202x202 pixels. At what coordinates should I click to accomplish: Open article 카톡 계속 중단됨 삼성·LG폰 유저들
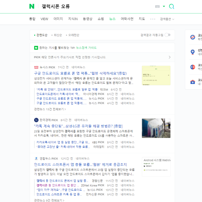pyautogui.click(x=78, y=126)
